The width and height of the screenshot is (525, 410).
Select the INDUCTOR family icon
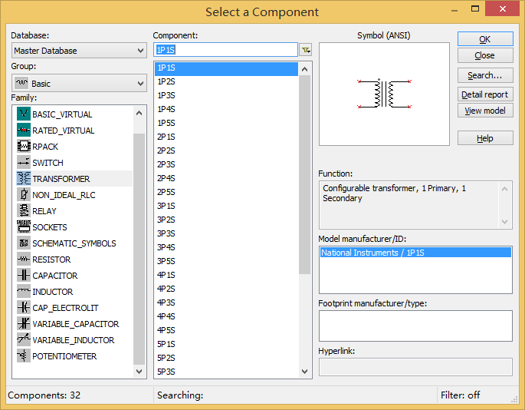(23, 292)
